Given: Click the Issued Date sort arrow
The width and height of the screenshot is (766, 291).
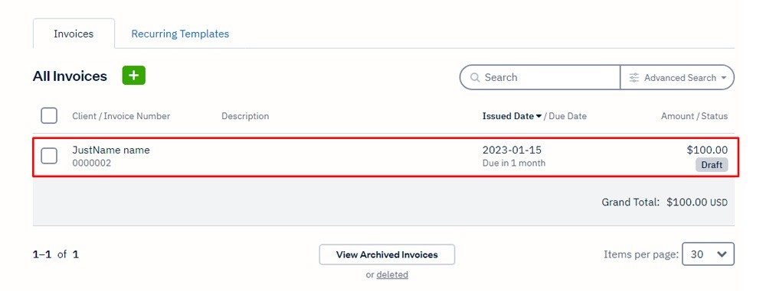Looking at the screenshot, I should [538, 116].
